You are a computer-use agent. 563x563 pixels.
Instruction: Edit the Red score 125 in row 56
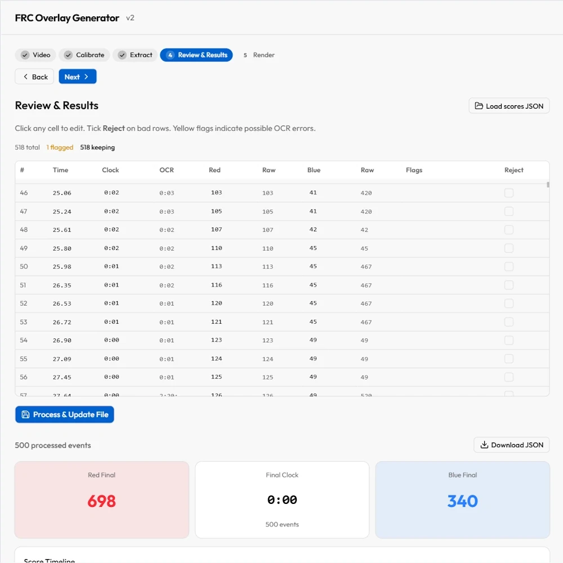tap(217, 377)
